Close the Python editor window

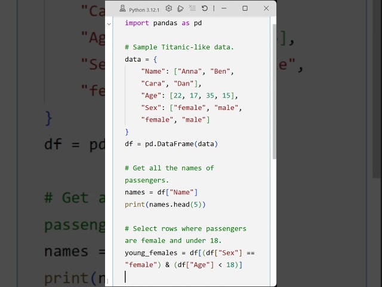tap(266, 8)
